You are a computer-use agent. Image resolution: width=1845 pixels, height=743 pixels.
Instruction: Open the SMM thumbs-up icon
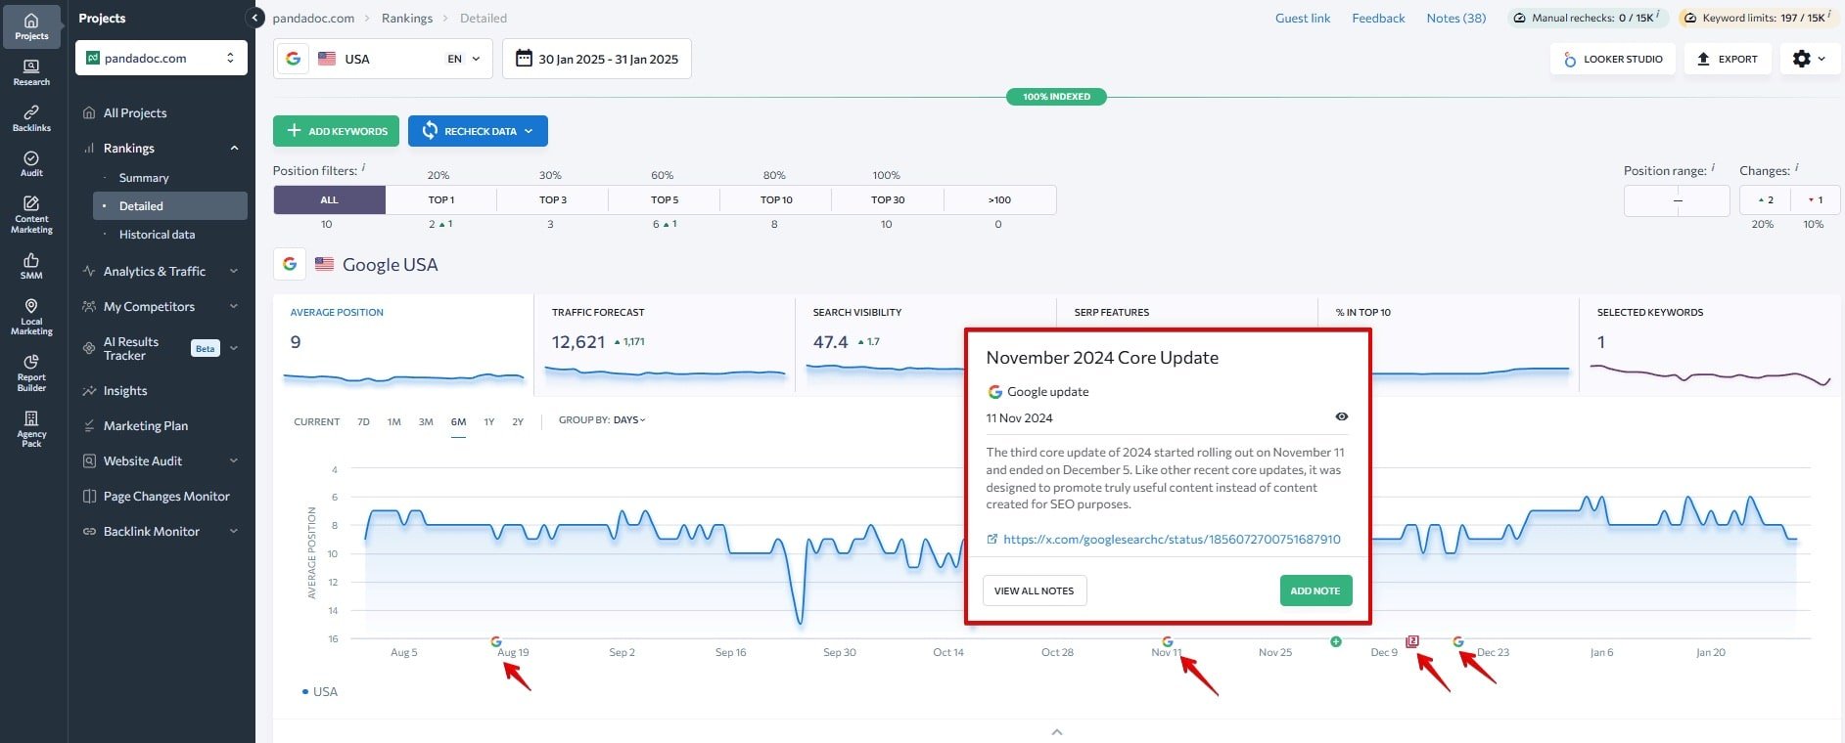(31, 260)
